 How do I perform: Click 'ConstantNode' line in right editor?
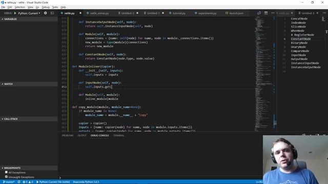coord(301,39)
